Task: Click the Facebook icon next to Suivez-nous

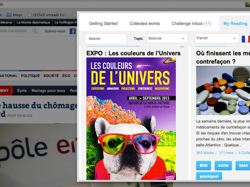Action: tap(73, 31)
